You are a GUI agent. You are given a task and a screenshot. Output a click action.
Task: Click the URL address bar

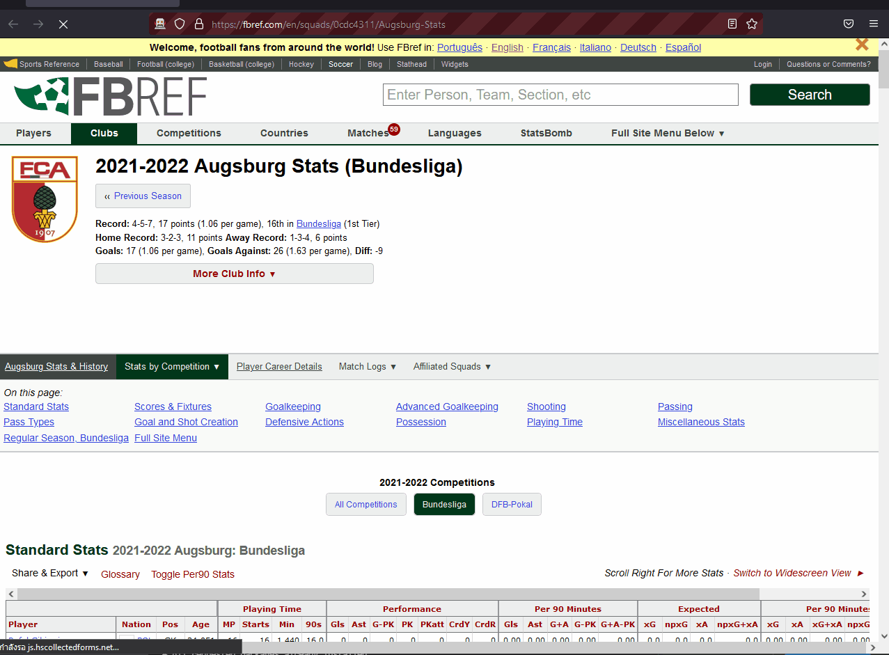456,24
